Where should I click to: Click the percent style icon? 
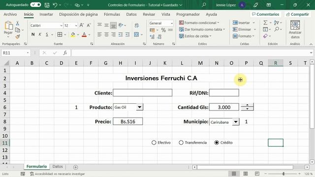pyautogui.click(x=163, y=30)
